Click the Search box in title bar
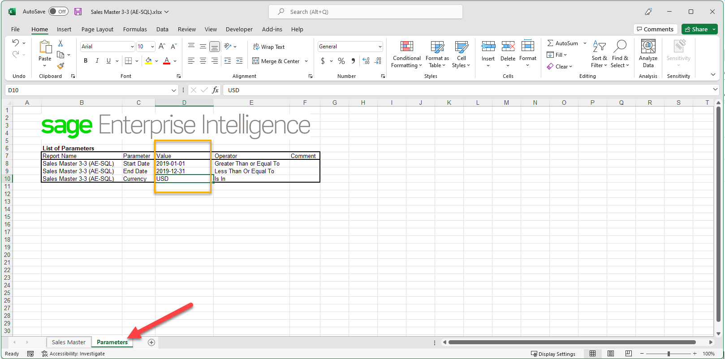Screen dimensions: 725x359 [366, 12]
